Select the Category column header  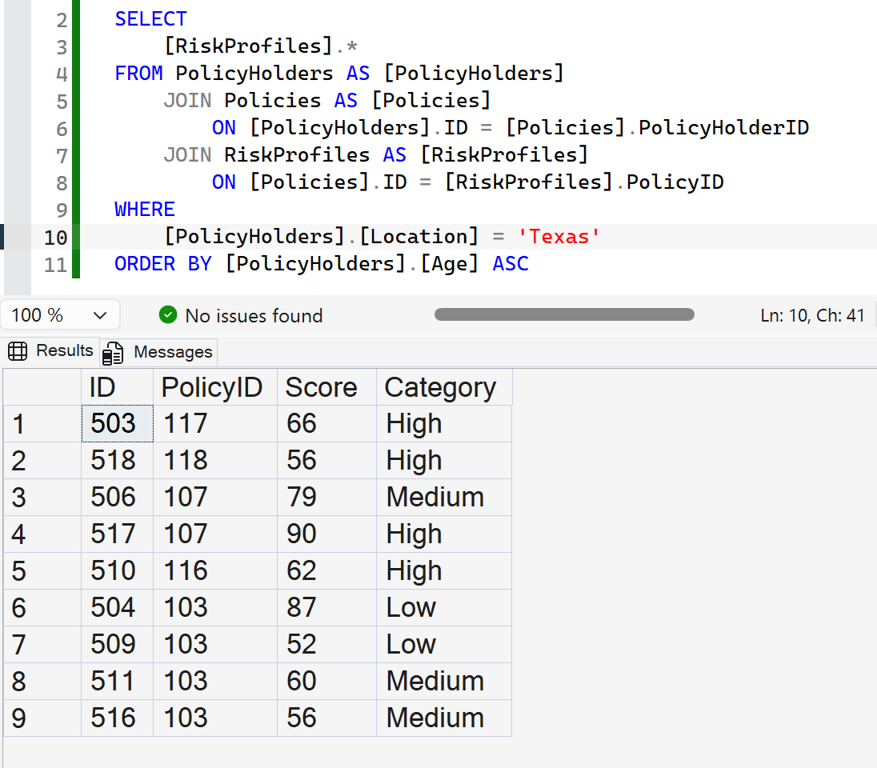tap(444, 387)
